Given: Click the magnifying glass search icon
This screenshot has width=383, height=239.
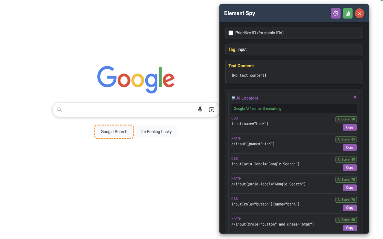Looking at the screenshot, I should (x=60, y=110).
